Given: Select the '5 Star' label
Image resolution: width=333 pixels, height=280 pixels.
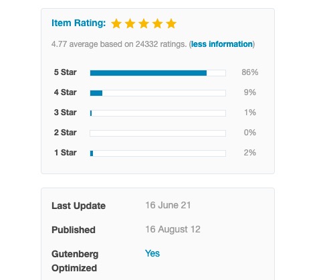Looking at the screenshot, I should coord(66,72).
